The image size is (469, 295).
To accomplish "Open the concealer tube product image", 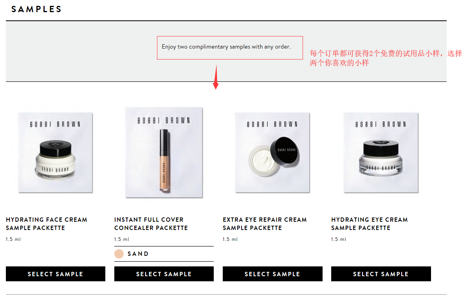I will [164, 152].
